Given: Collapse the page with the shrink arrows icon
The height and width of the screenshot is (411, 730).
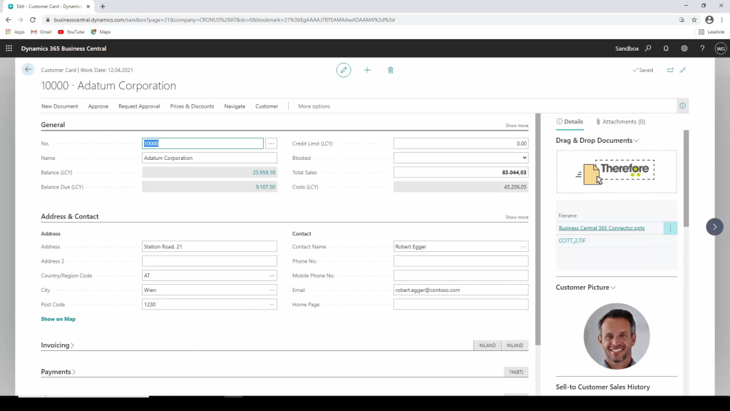Looking at the screenshot, I should point(683,70).
